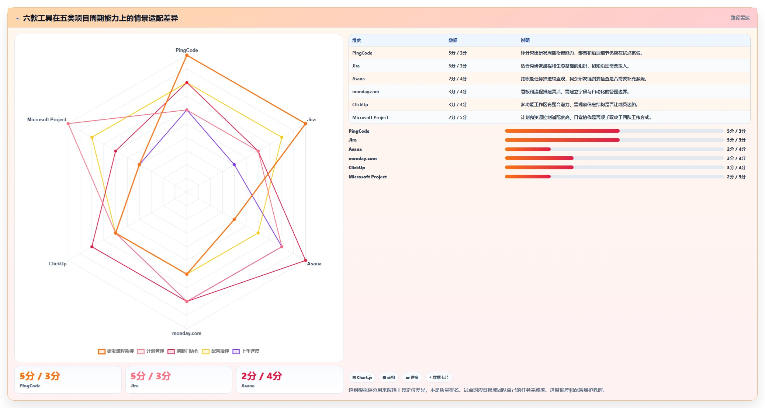This screenshot has height=408, width=765.
Task: Click the orange data point at Jira vertex
Action: point(305,123)
